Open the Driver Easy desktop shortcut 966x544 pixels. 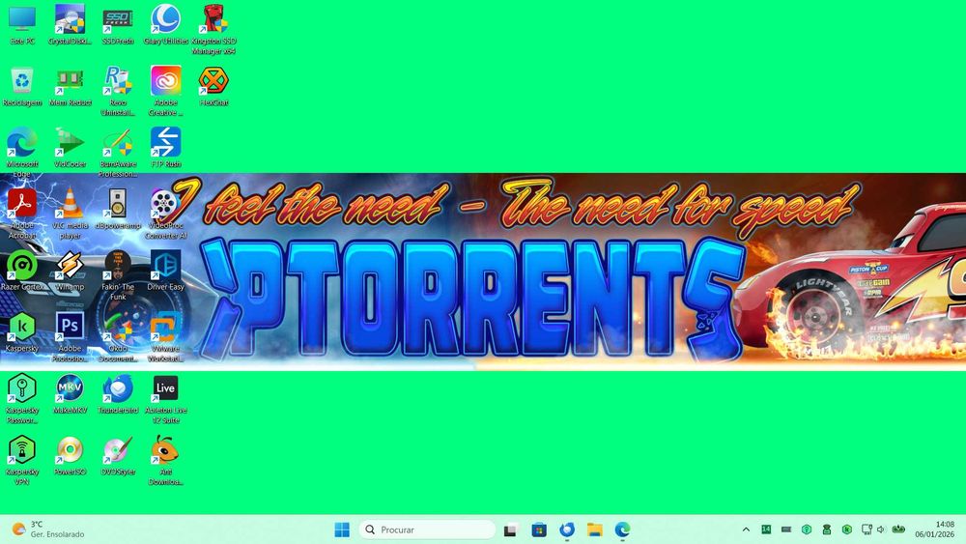(x=166, y=272)
